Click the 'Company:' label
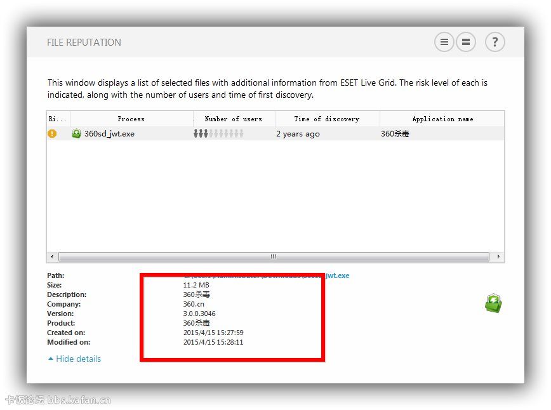The height and width of the screenshot is (410, 551). pos(63,304)
